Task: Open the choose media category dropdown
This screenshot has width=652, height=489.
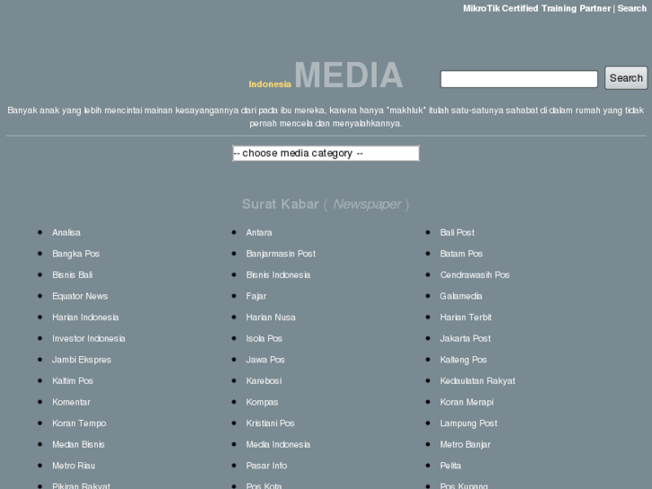Action: point(326,153)
